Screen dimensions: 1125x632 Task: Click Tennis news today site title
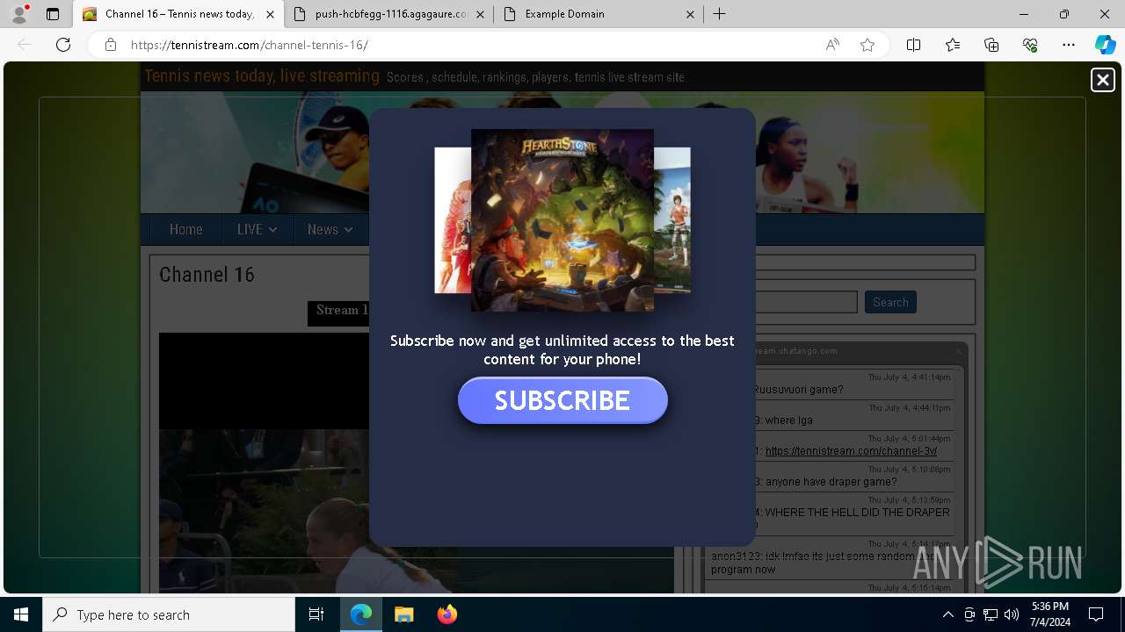point(262,76)
